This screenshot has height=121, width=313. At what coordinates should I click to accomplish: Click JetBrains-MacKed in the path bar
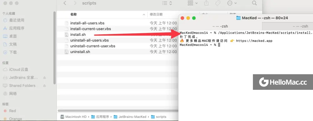pyautogui.click(x=130, y=117)
